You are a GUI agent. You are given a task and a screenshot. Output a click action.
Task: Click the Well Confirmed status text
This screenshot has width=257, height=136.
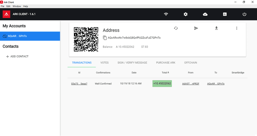[103, 84]
